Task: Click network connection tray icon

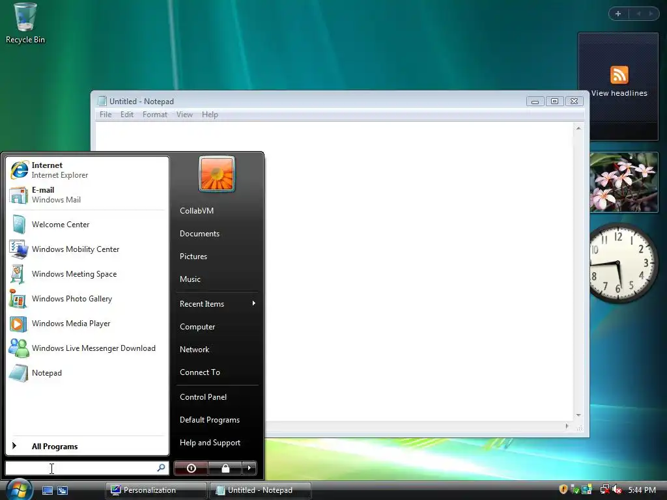Action: 604,490
